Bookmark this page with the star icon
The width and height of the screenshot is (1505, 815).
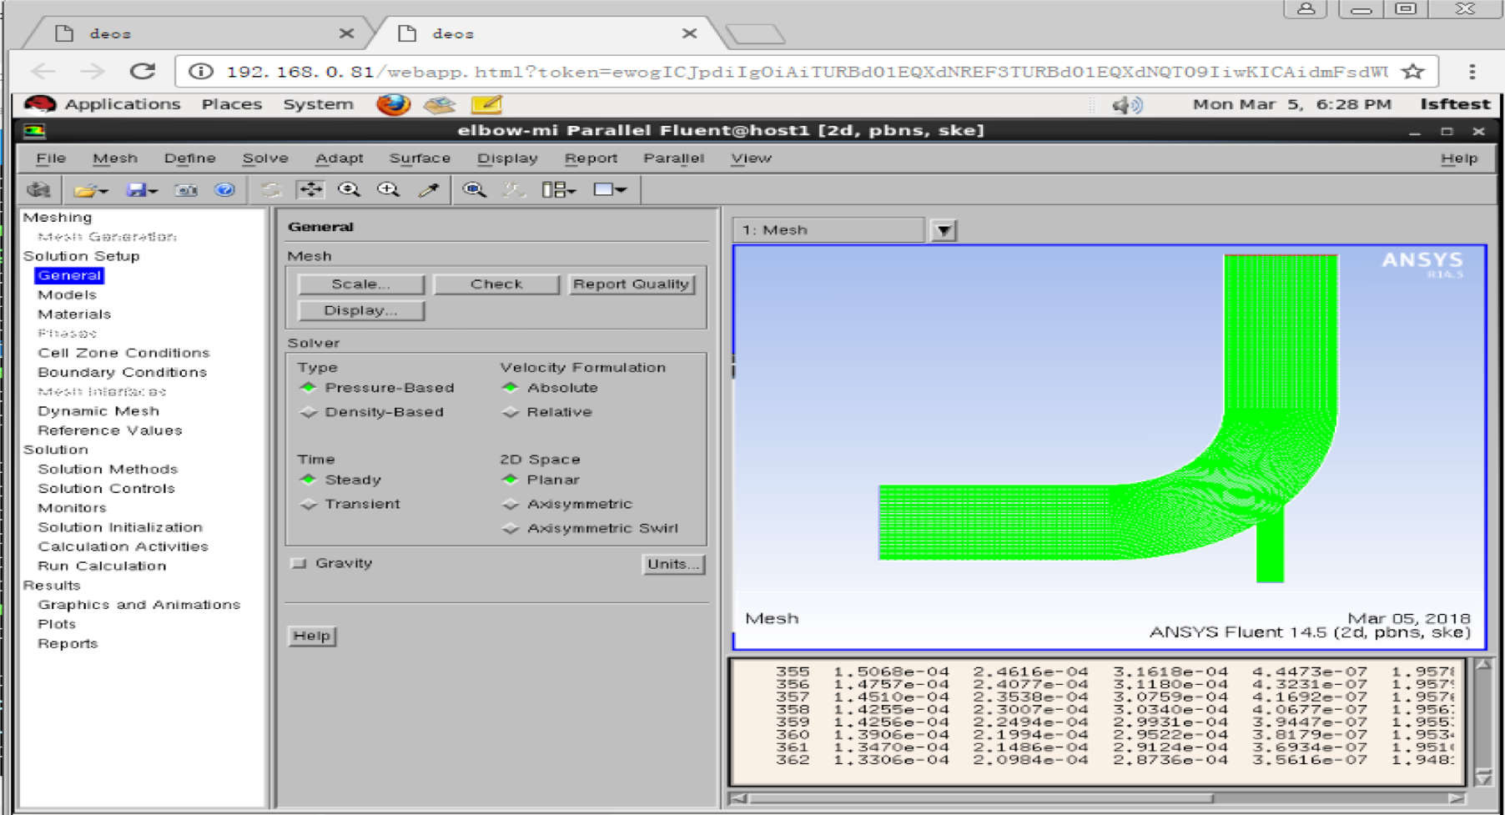1412,71
